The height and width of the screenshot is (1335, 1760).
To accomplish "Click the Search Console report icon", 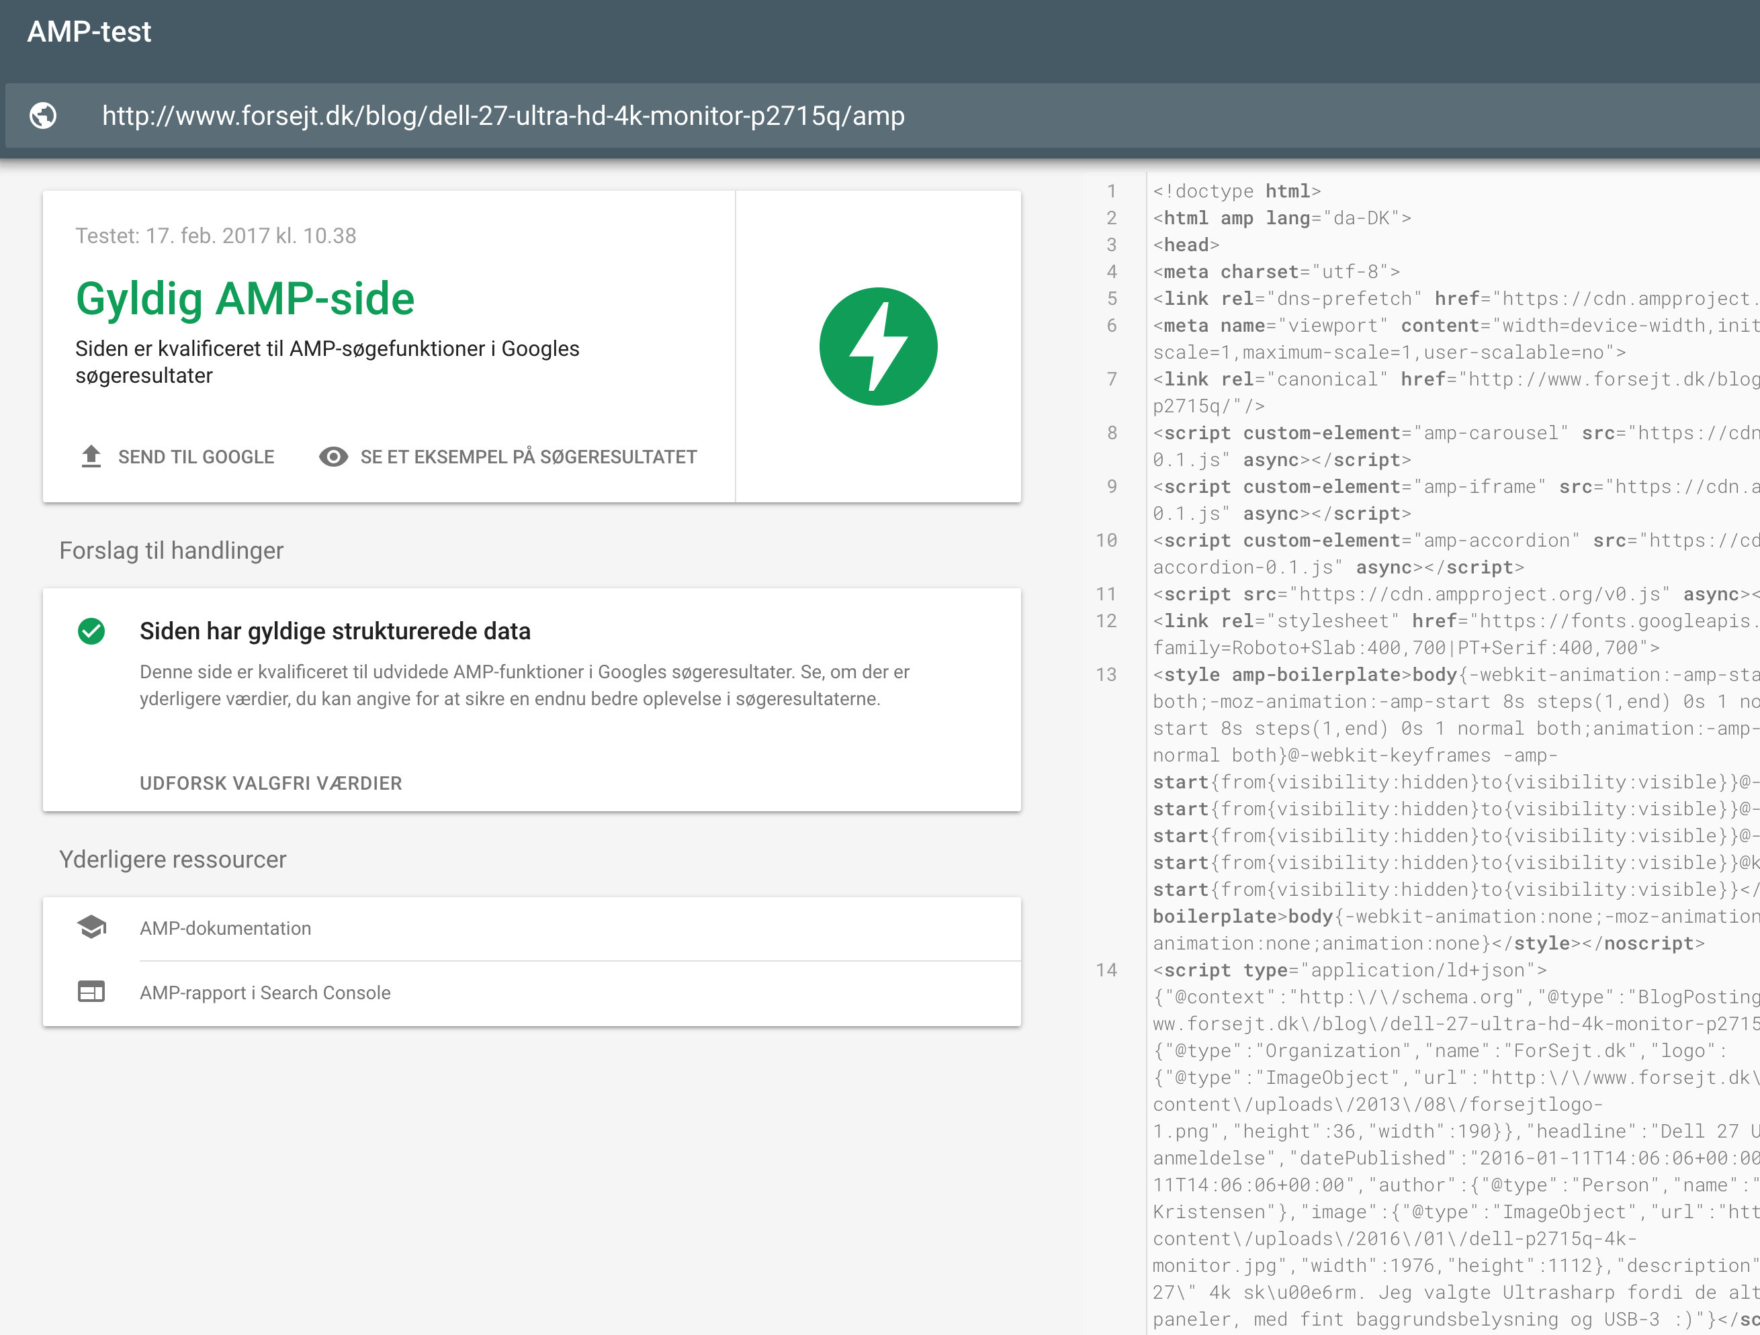I will (91, 992).
